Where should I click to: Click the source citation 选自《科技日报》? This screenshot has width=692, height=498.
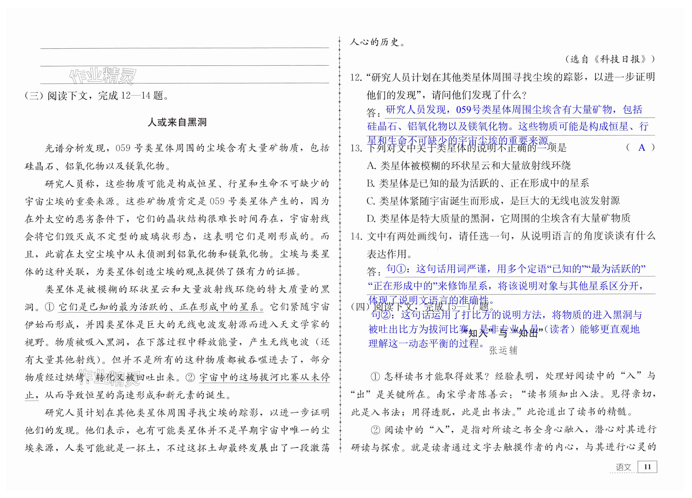click(610, 59)
